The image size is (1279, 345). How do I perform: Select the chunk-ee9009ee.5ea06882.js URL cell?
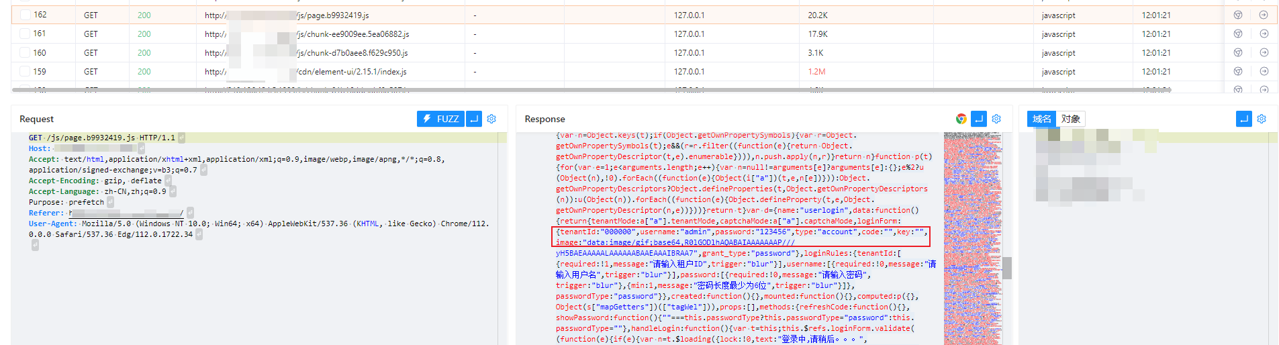coord(330,34)
